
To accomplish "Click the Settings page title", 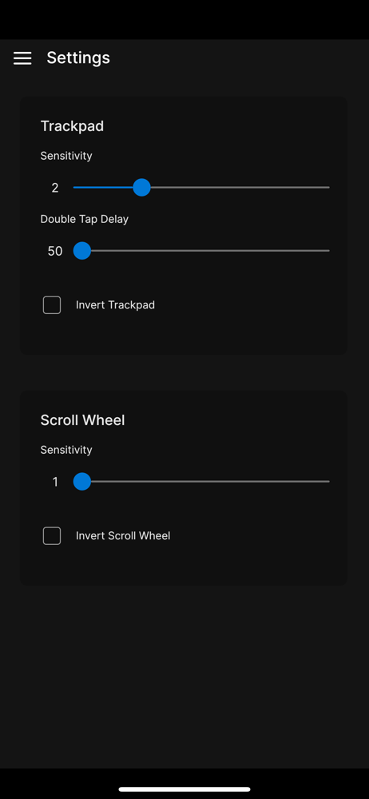I will click(78, 58).
